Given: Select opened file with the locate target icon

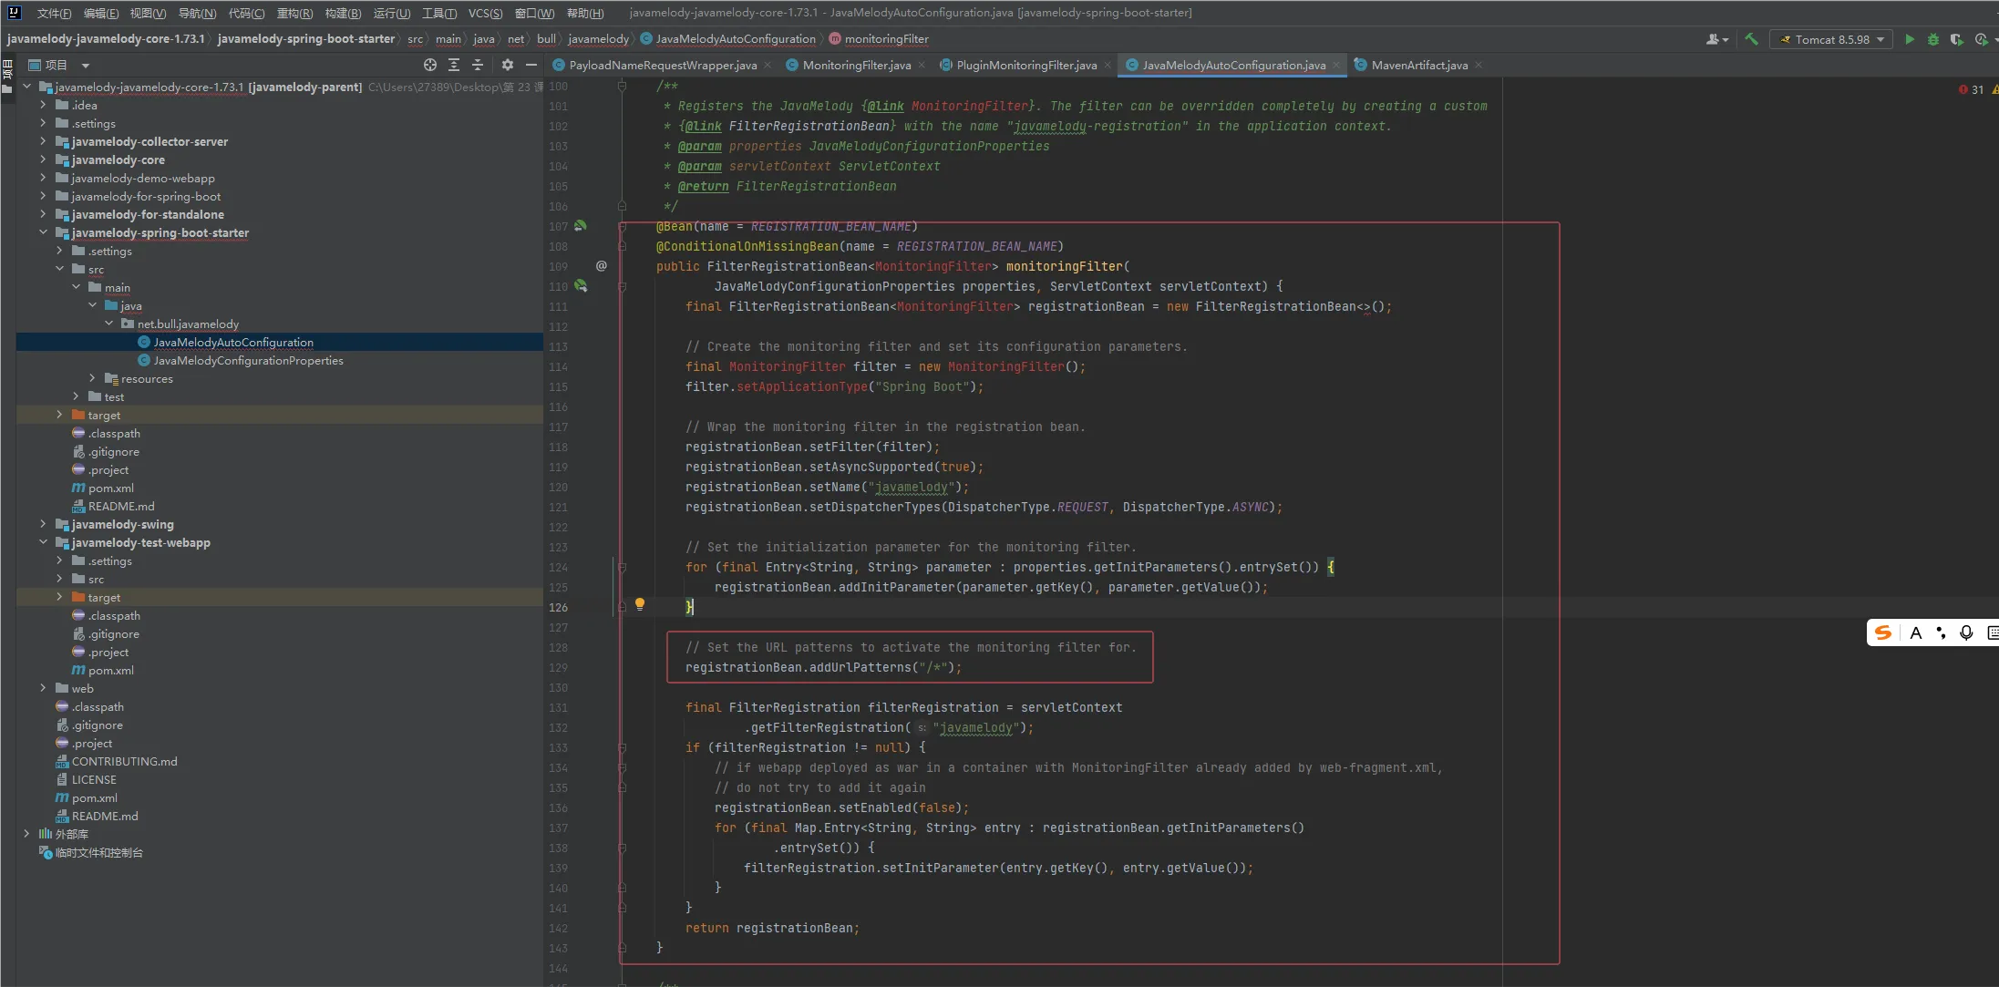Looking at the screenshot, I should (x=430, y=65).
